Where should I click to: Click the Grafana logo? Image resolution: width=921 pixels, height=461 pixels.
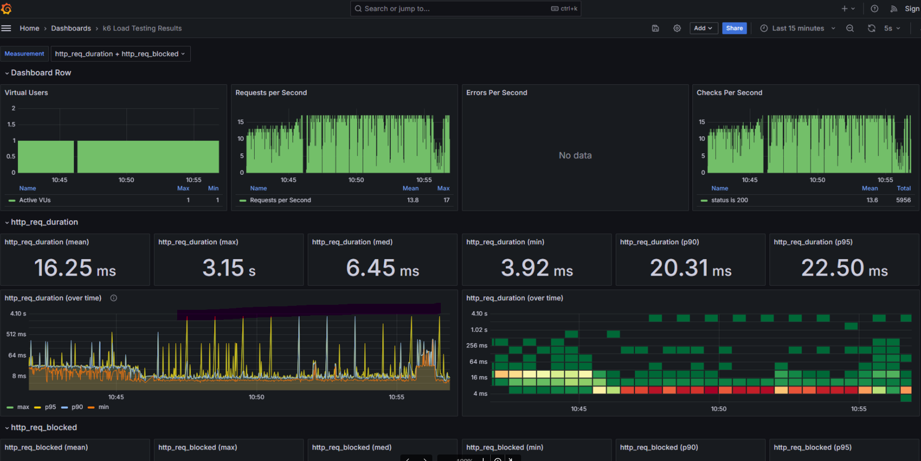tap(6, 8)
